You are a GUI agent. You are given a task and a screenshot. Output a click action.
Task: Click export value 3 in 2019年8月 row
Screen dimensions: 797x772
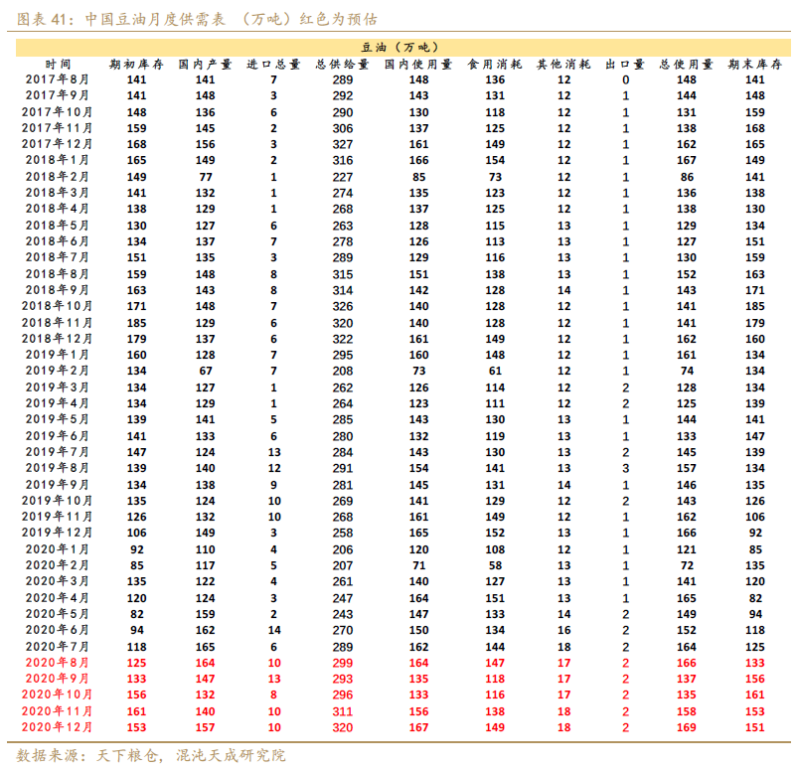[626, 468]
